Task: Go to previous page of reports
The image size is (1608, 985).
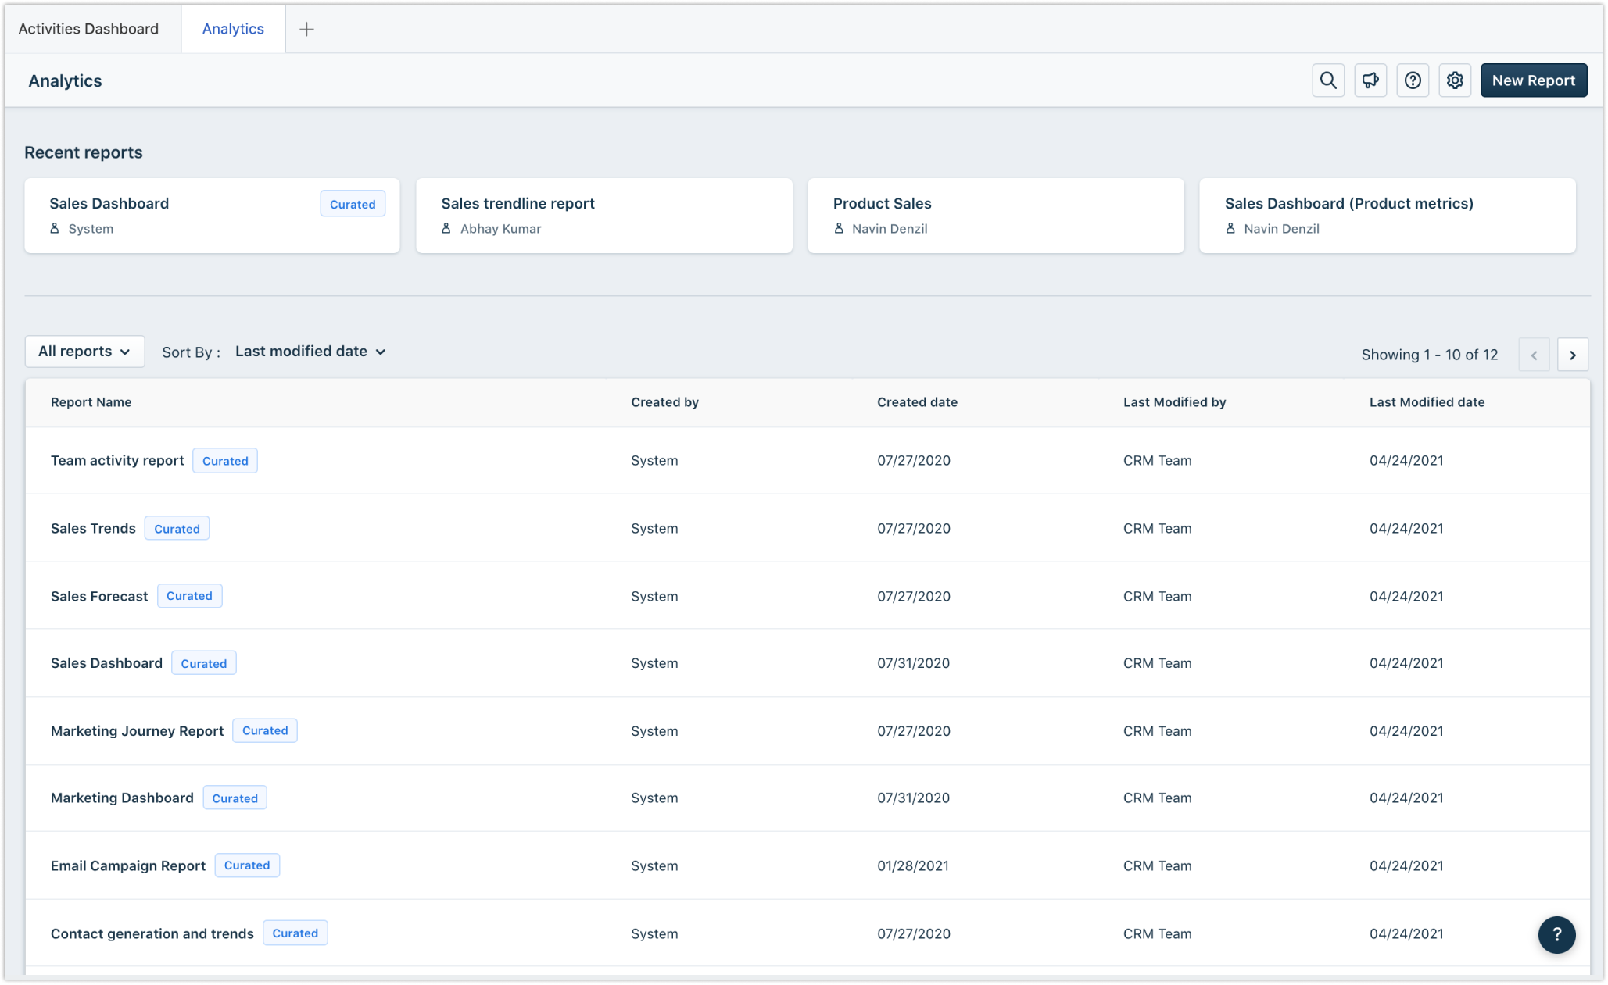Action: point(1534,355)
